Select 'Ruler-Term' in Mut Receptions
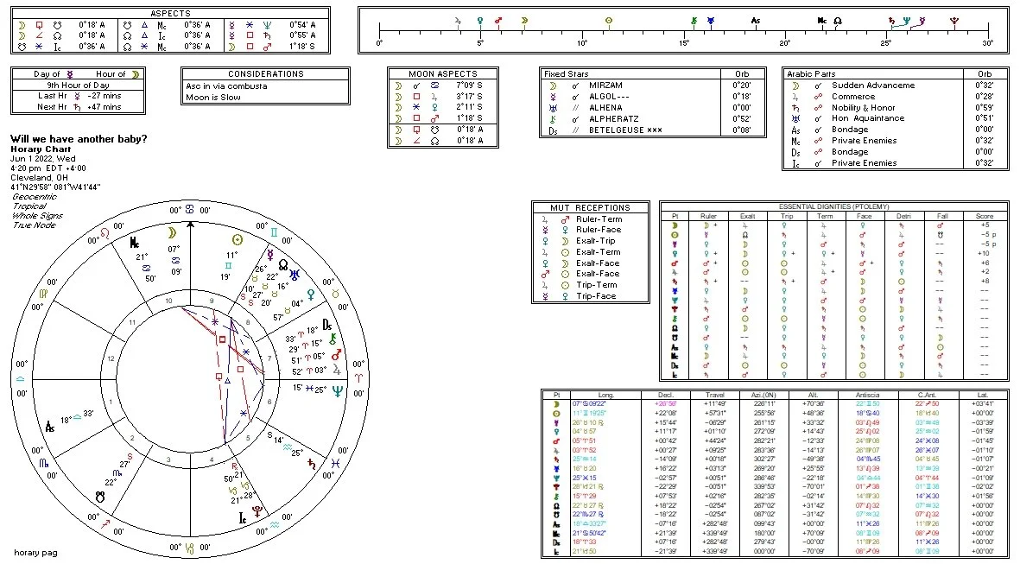Screen dimensions: 1020x564 coord(599,219)
